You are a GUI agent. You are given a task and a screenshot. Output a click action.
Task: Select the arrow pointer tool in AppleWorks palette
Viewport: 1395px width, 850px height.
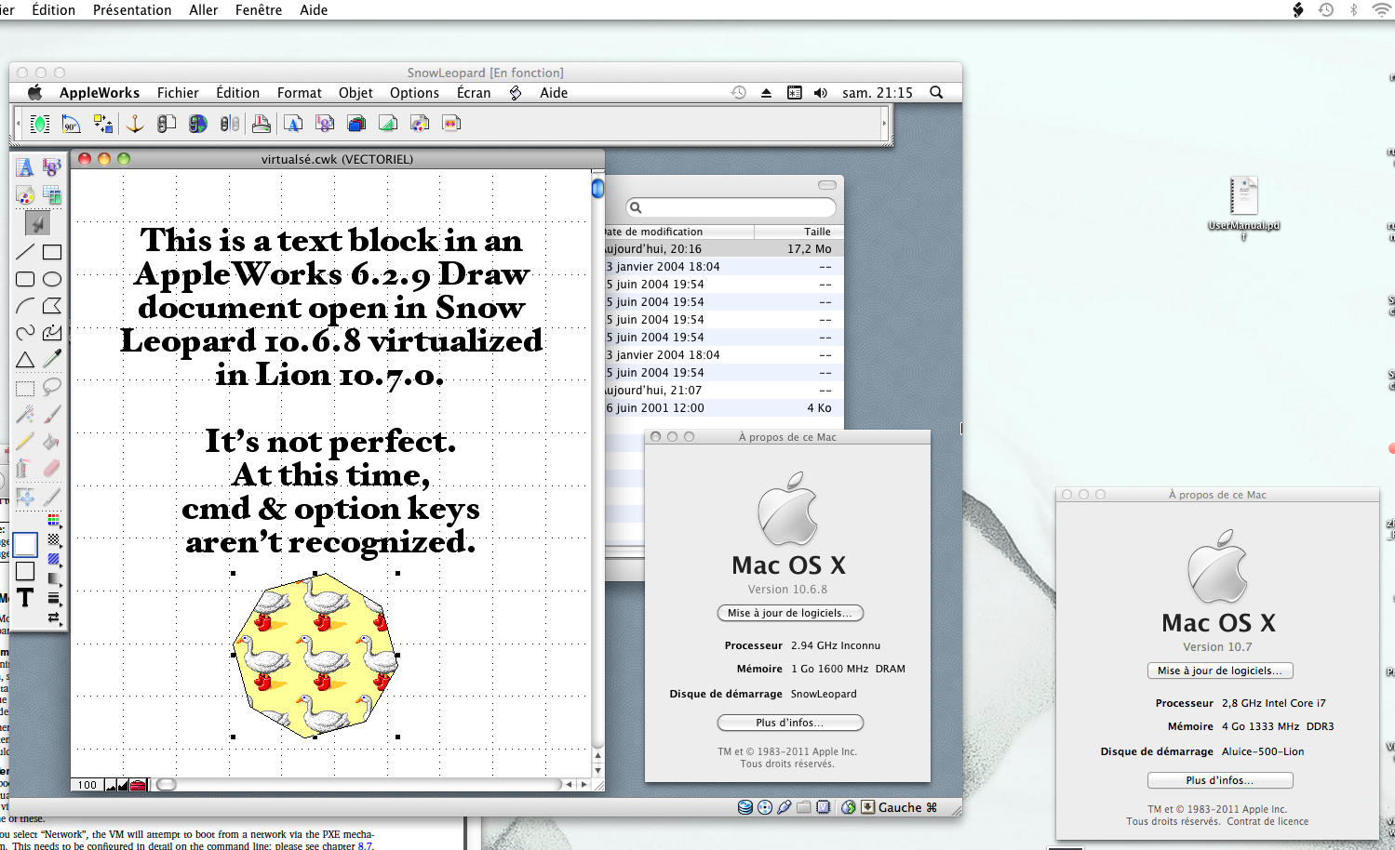coord(37,222)
